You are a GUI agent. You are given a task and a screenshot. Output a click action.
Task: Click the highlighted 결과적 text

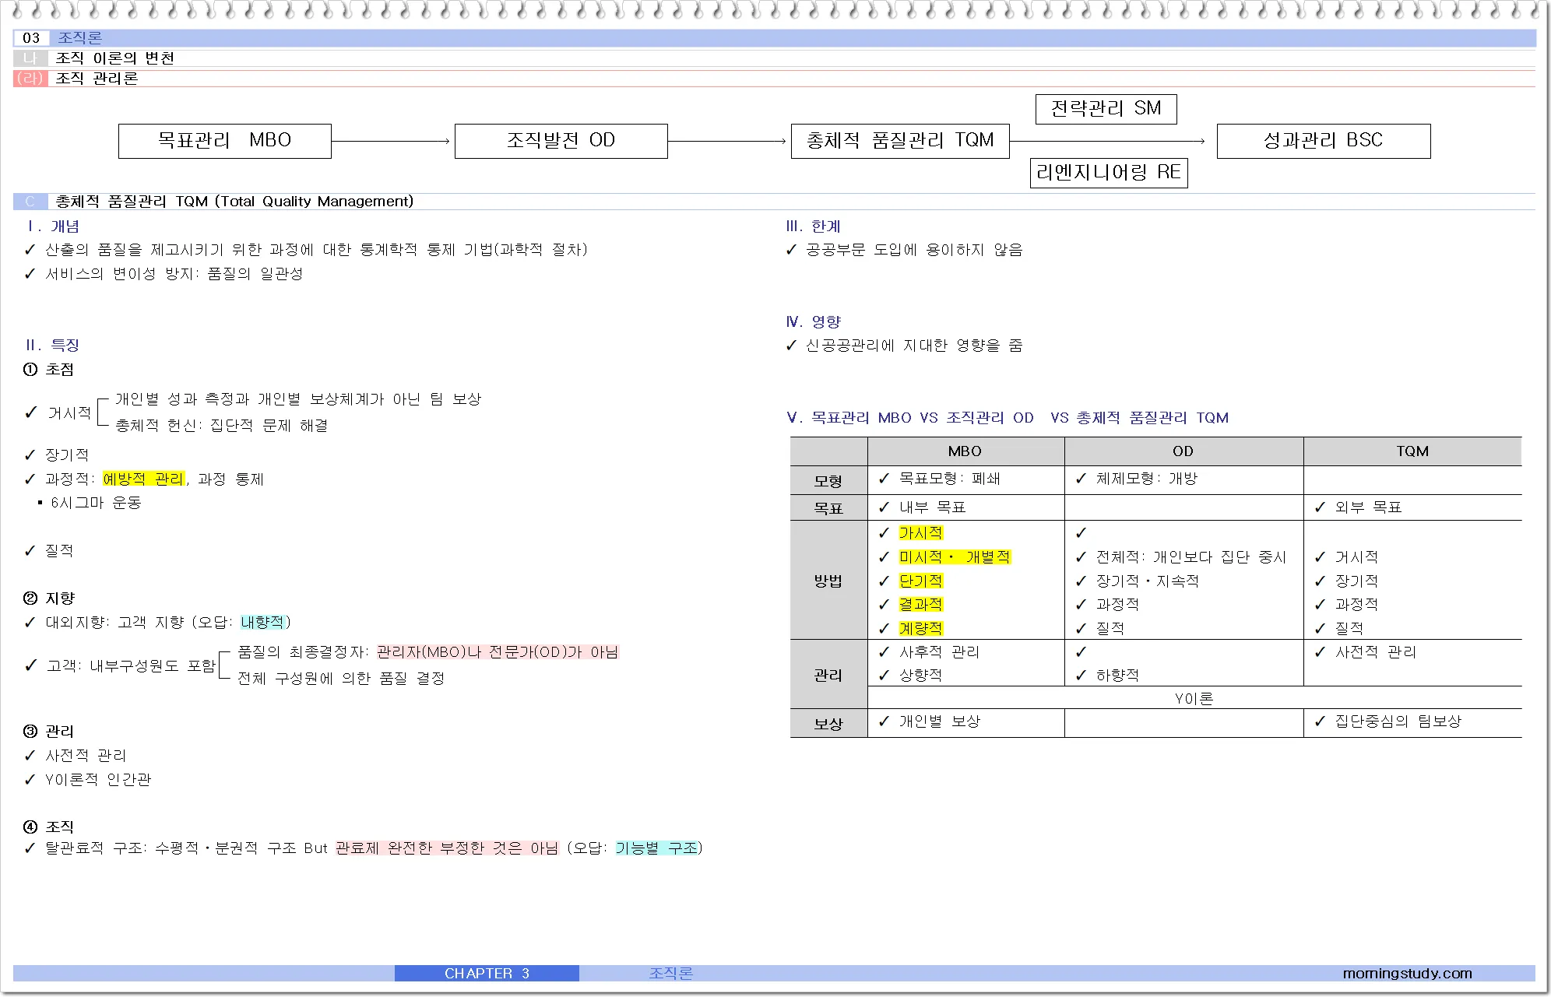(921, 605)
